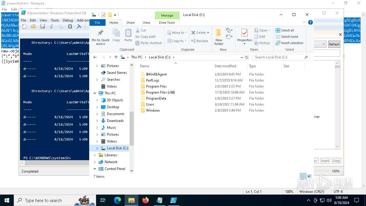Click the Cut scissors option
The image size is (366, 206).
coord(141,30)
